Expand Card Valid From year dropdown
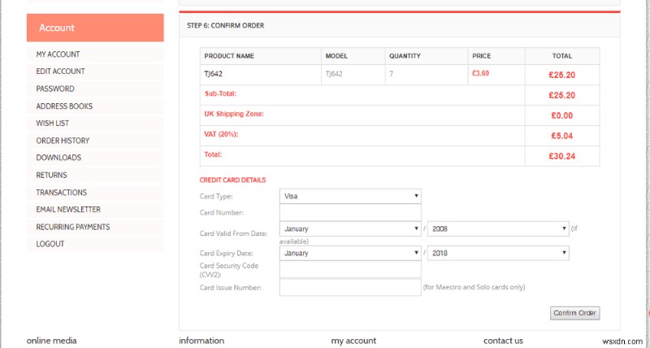This screenshot has width=650, height=348. [497, 228]
